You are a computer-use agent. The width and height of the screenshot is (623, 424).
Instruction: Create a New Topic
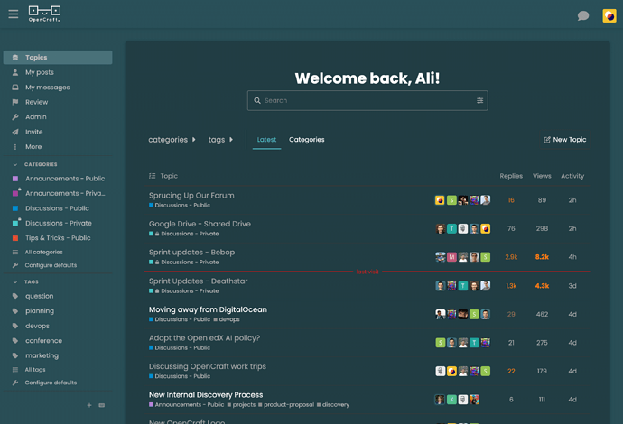(564, 140)
